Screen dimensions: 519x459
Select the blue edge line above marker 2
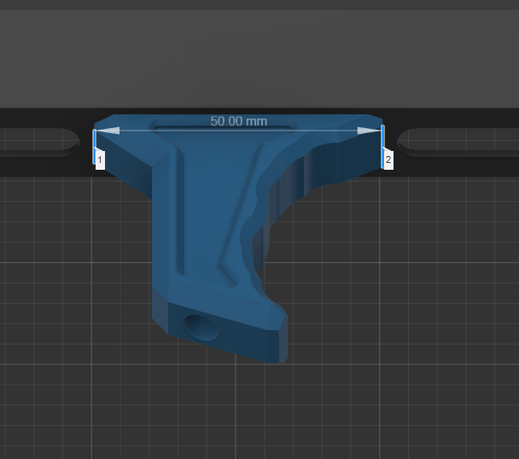click(383, 138)
